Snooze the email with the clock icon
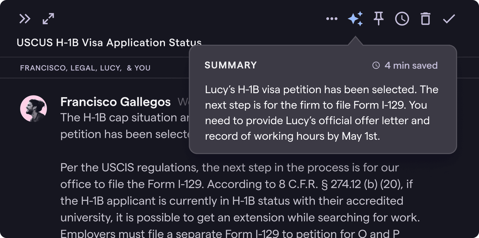The width and height of the screenshot is (479, 238). pos(402,19)
